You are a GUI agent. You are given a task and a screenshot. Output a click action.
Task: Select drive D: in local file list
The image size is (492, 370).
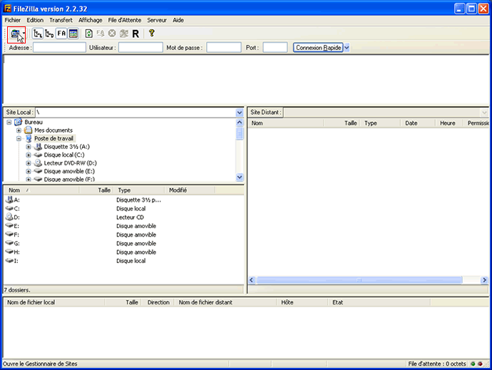[16, 217]
